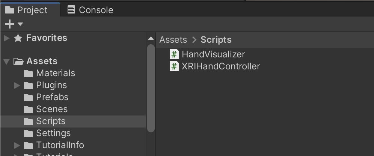Expand the Plugins folder
This screenshot has height=156, width=374.
coord(17,85)
